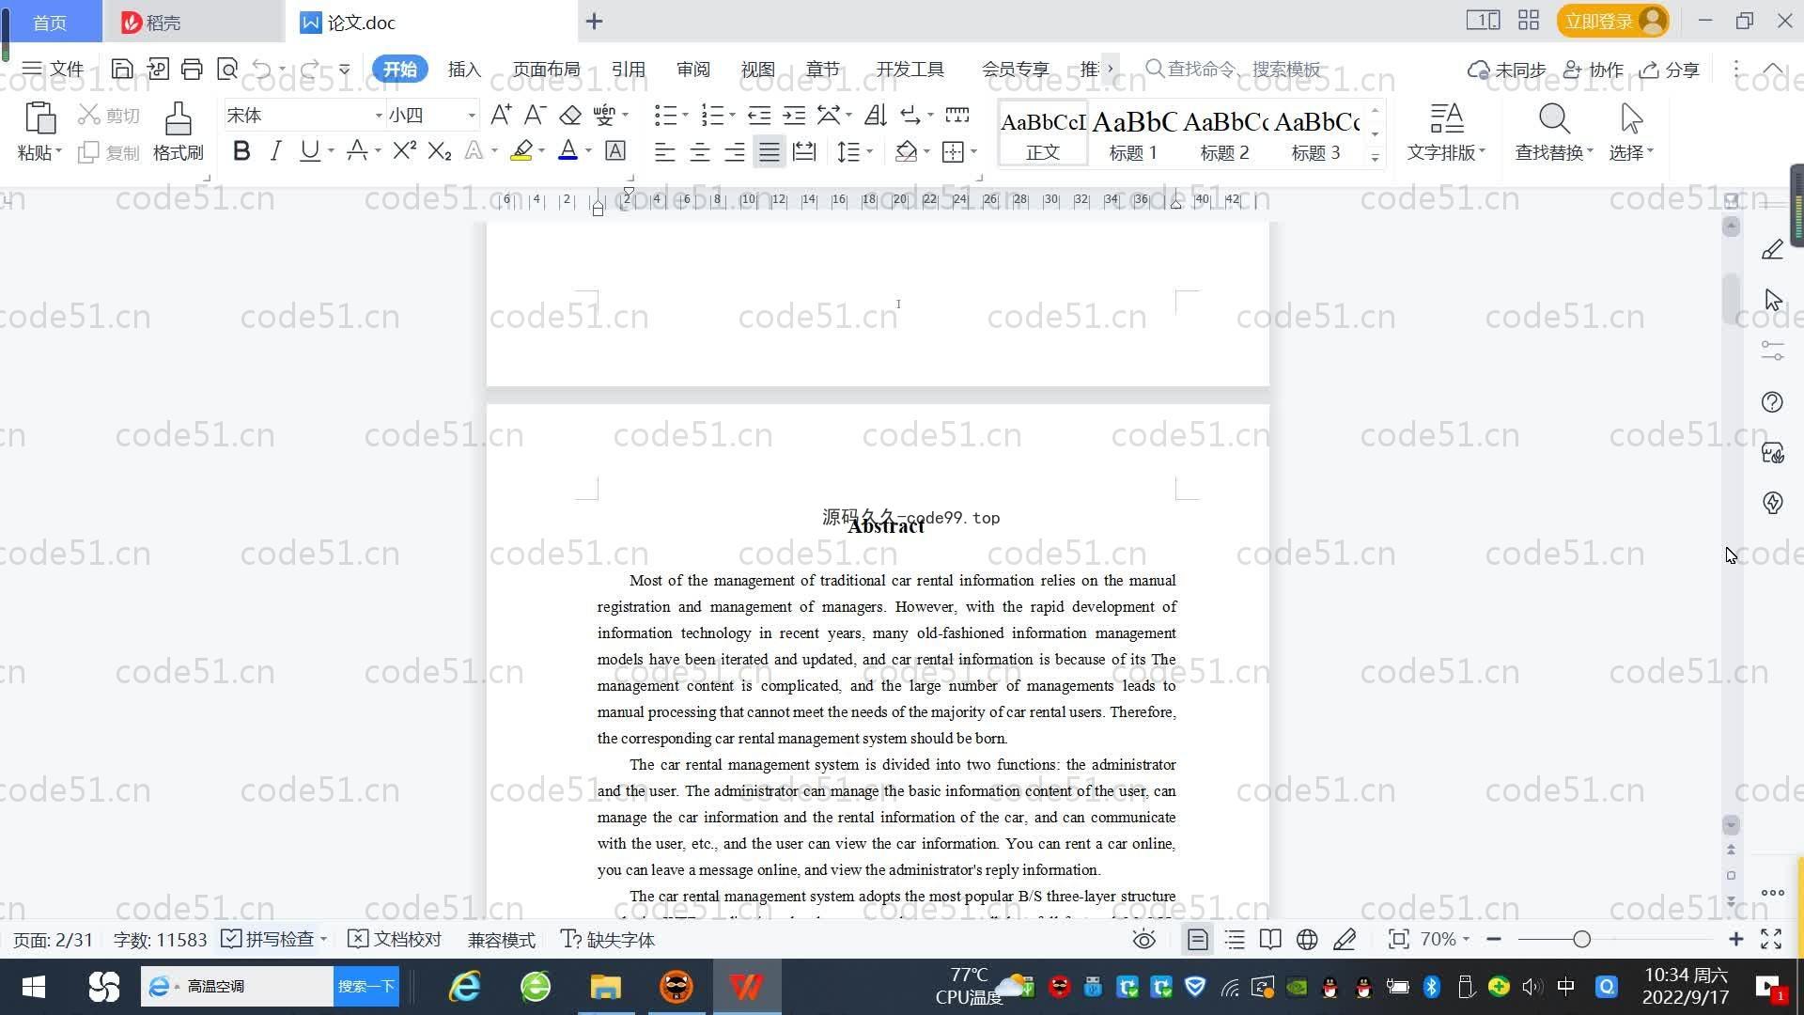Click the text highlight color swatch
This screenshot has height=1015, width=1804.
coord(521,150)
